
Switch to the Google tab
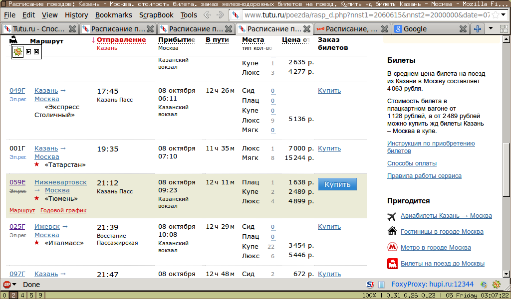tap(430, 29)
